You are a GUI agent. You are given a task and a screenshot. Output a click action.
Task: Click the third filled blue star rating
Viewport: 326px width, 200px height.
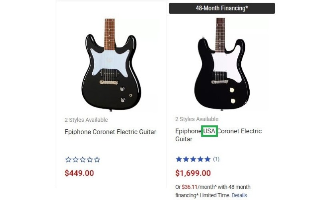pos(193,159)
